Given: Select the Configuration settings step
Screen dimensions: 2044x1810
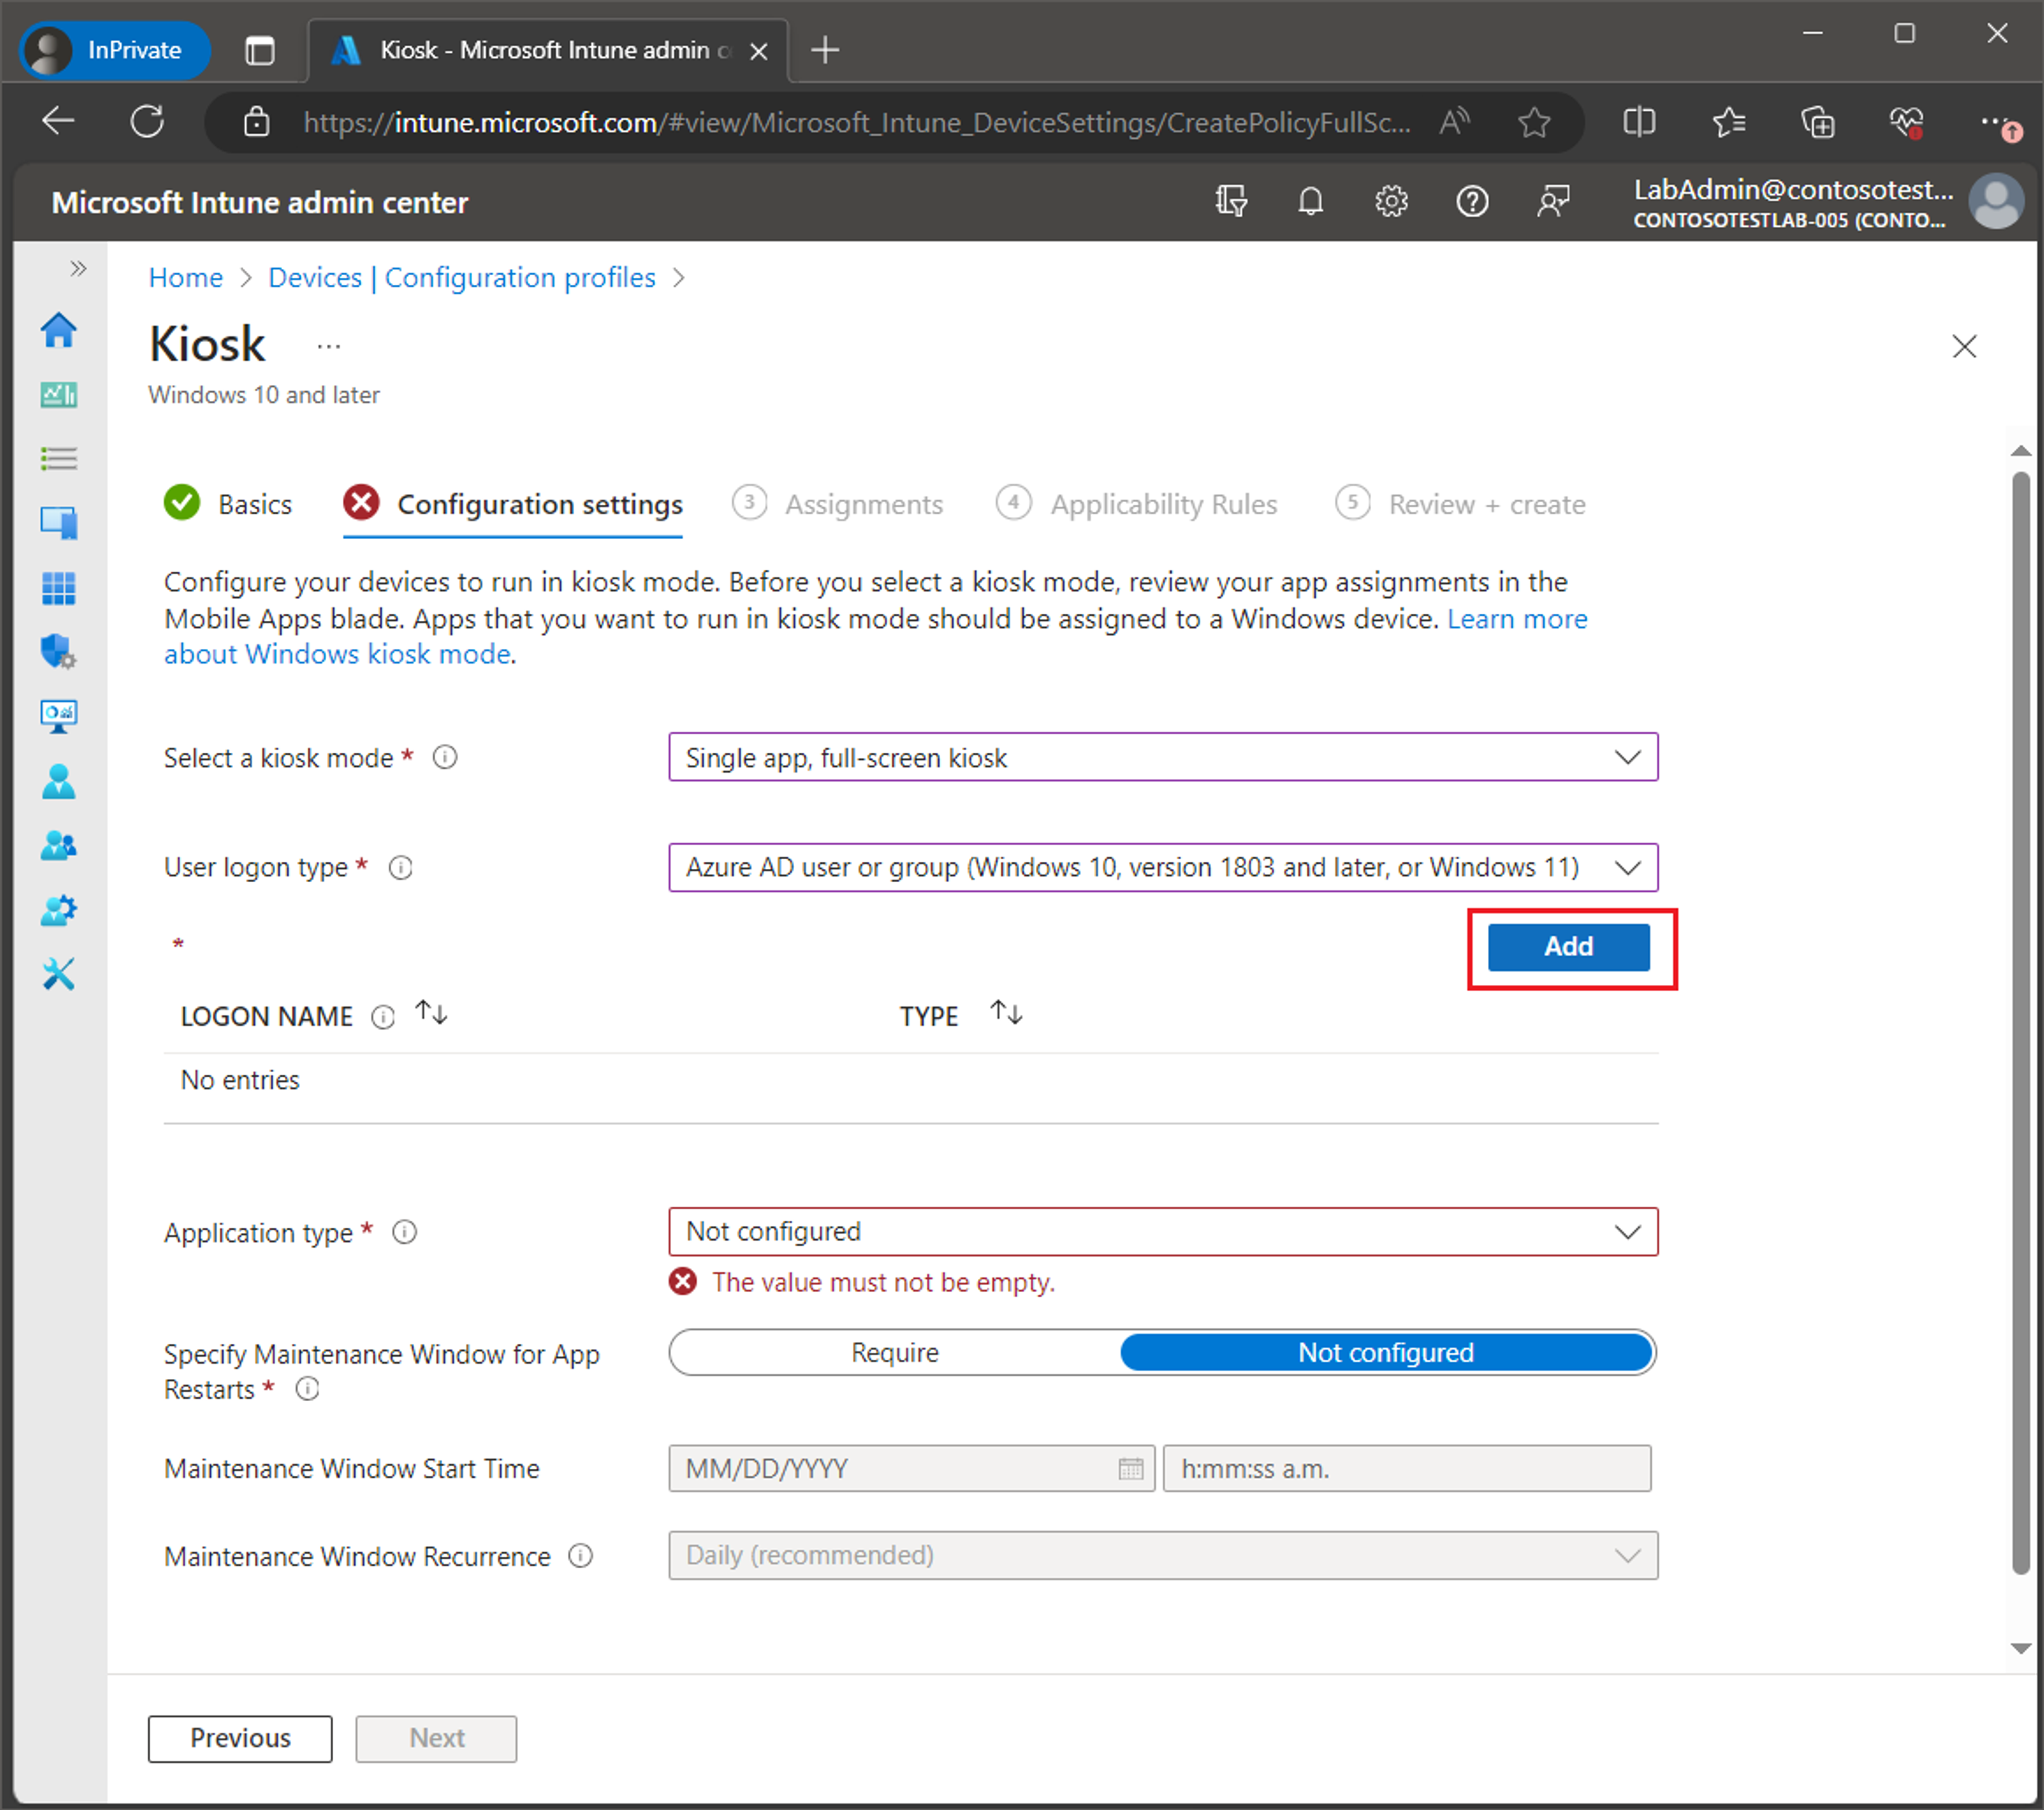Looking at the screenshot, I should click(x=513, y=504).
